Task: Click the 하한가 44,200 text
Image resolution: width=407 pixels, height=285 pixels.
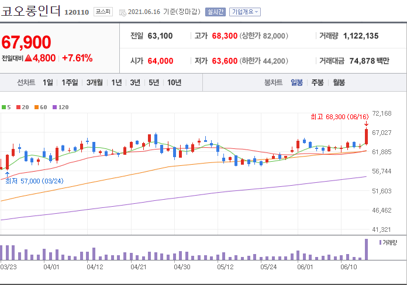Action: click(x=264, y=61)
